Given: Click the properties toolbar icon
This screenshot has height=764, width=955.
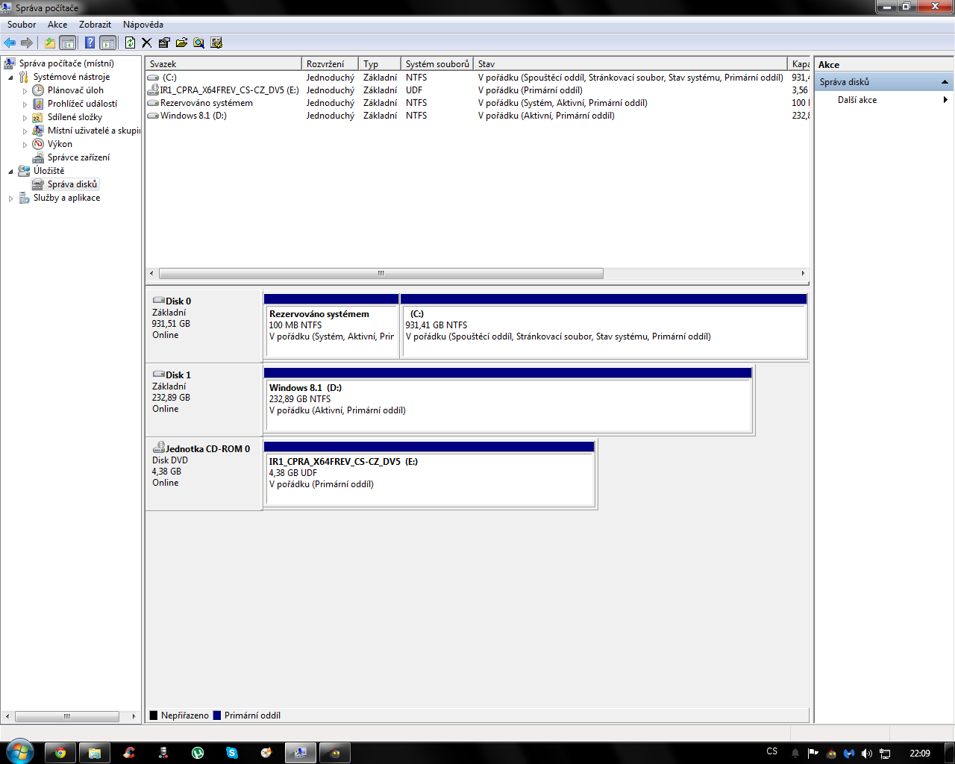Looking at the screenshot, I should click(164, 43).
